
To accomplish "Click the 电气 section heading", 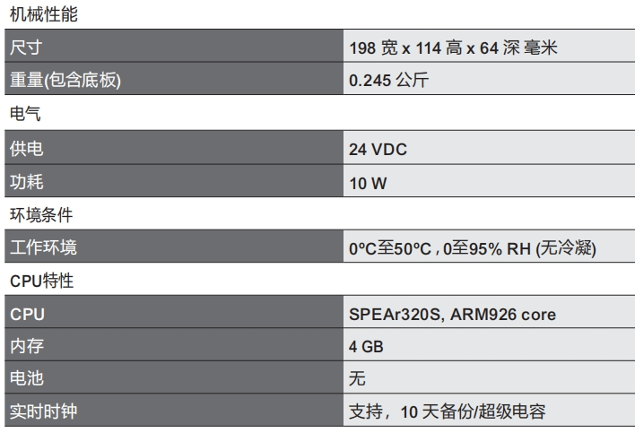I will tap(25, 113).
